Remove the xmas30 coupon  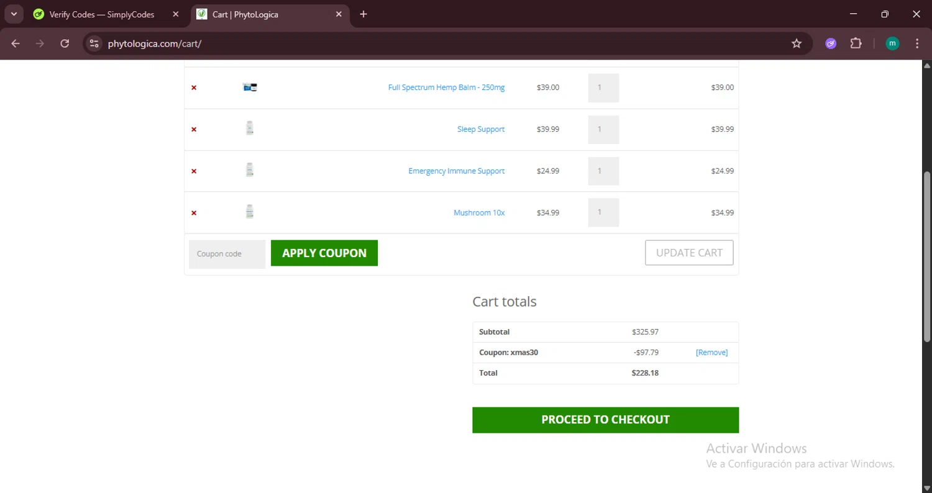711,353
